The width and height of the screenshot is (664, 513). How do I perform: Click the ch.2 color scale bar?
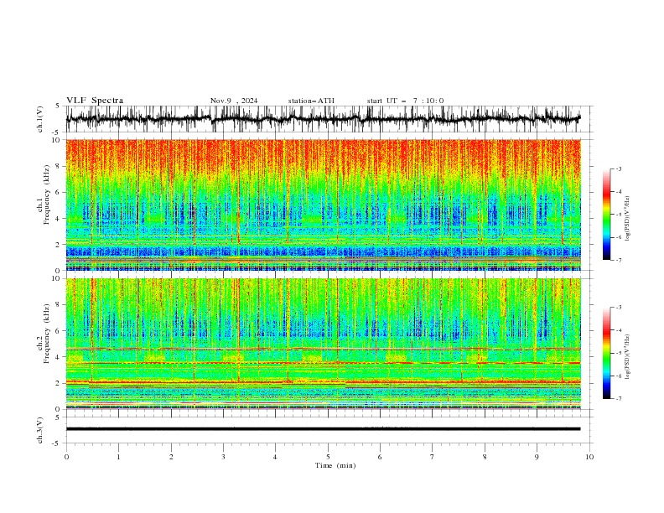tap(606, 353)
